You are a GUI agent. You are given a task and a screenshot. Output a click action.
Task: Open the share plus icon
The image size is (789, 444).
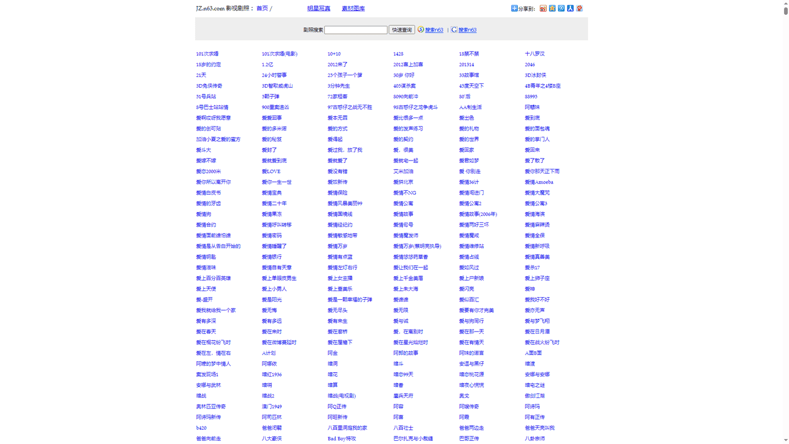pyautogui.click(x=514, y=8)
